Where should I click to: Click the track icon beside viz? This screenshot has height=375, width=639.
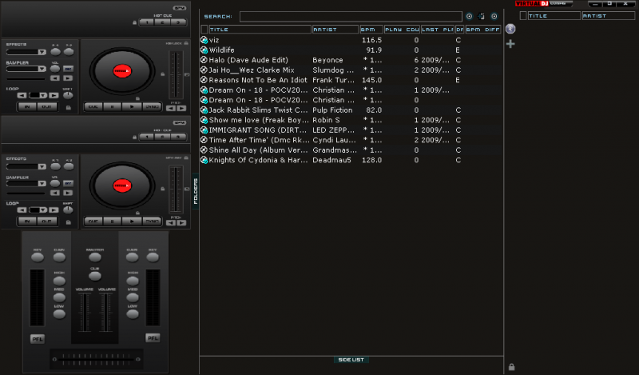(204, 40)
